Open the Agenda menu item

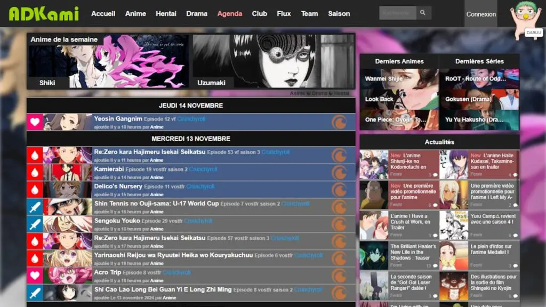pos(230,13)
